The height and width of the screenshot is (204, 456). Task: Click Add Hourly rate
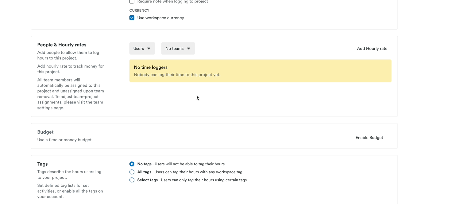372,48
